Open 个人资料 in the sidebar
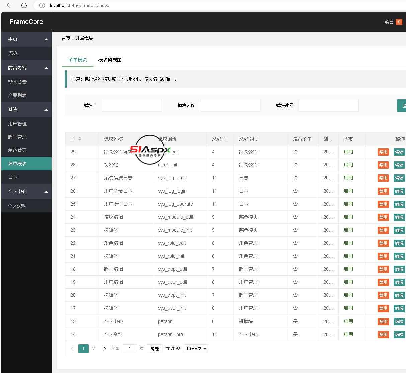Viewport: 406px width, 373px height. point(26,206)
